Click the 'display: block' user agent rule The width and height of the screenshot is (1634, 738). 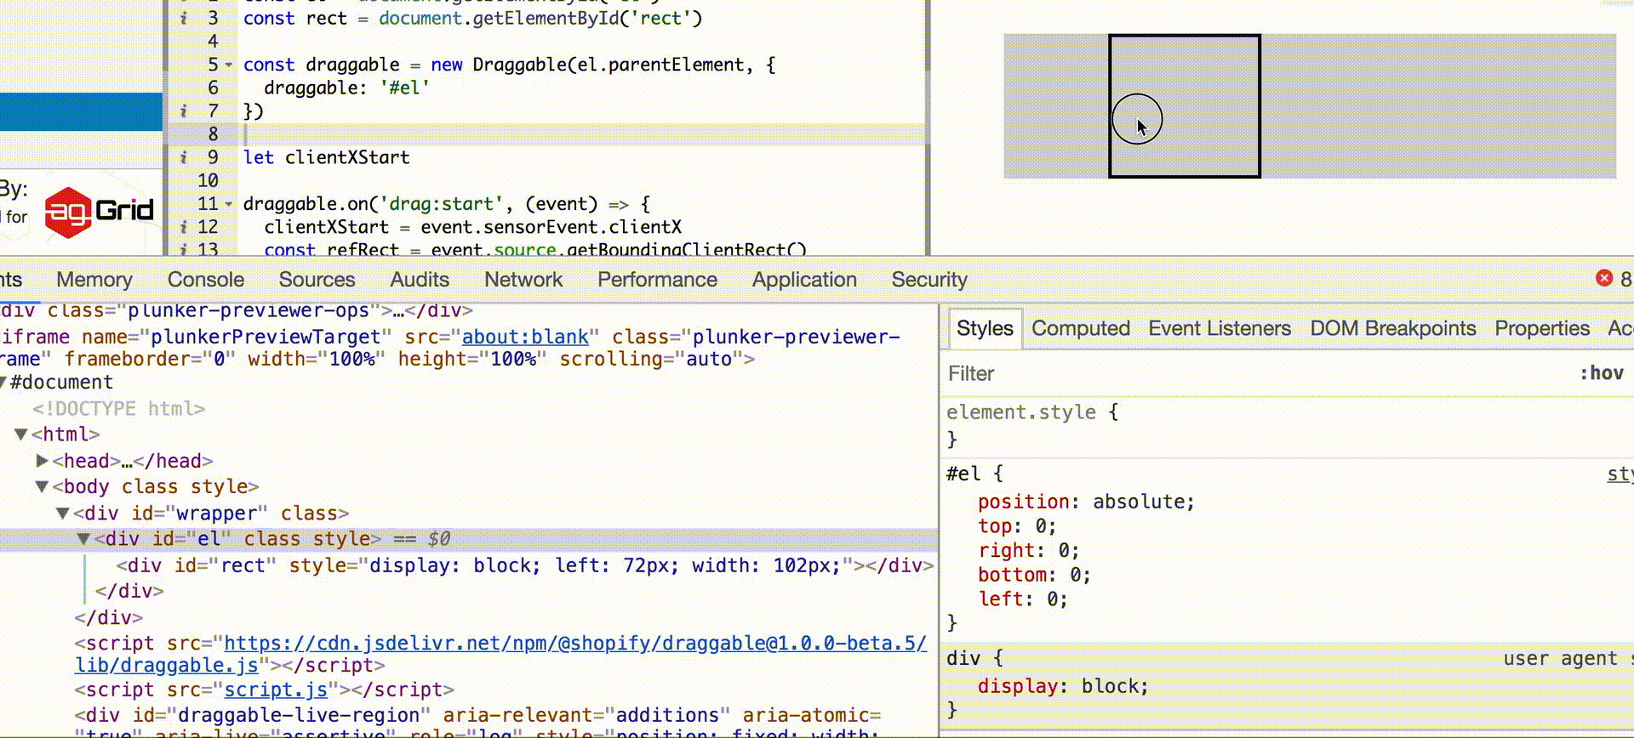point(1063,686)
